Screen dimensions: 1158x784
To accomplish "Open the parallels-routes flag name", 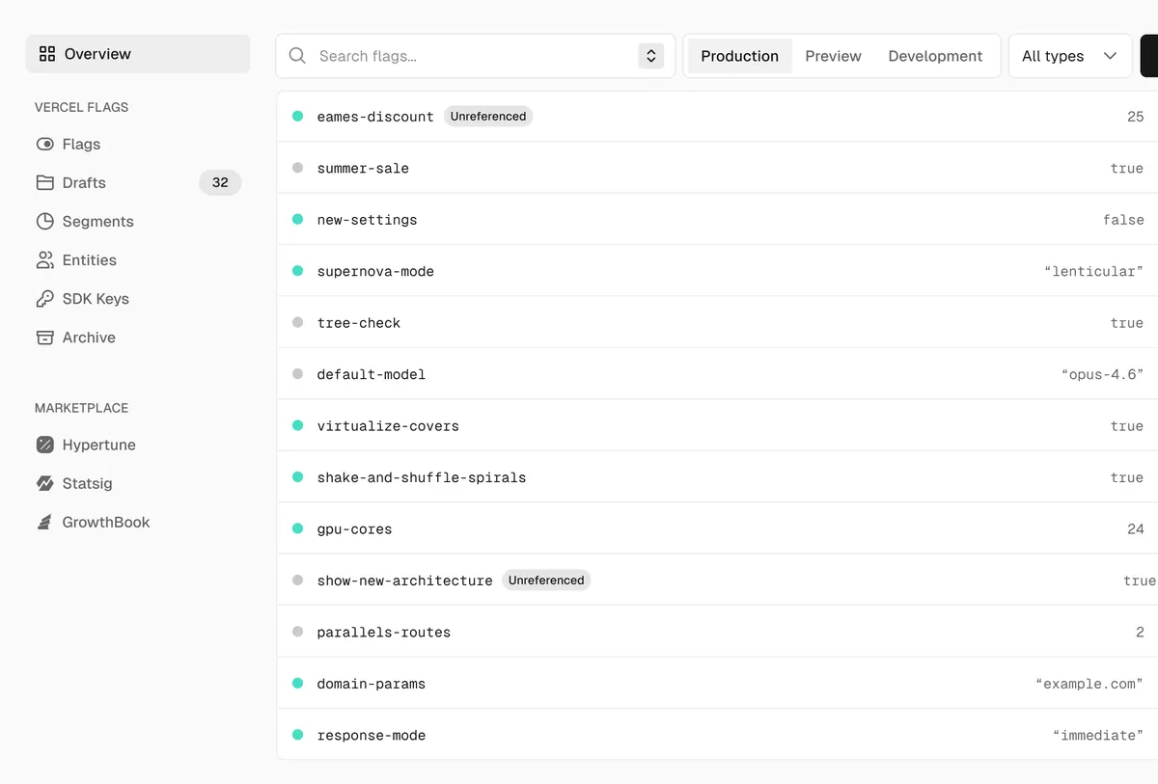I will pos(383,633).
